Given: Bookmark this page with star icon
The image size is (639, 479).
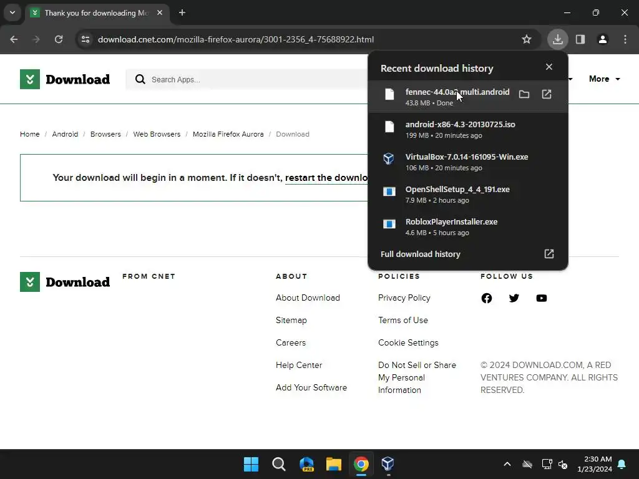Looking at the screenshot, I should point(527,39).
